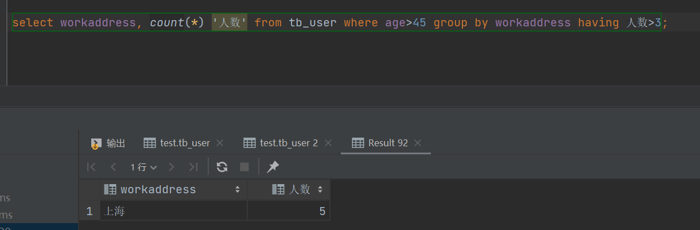Close the test.tb_user 2 tab
Screen dimensions: 700x230
[328, 143]
